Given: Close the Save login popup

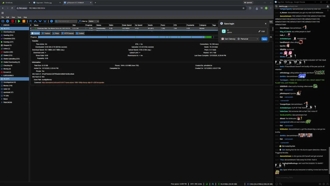Looking at the screenshot, I should click(x=266, y=24).
